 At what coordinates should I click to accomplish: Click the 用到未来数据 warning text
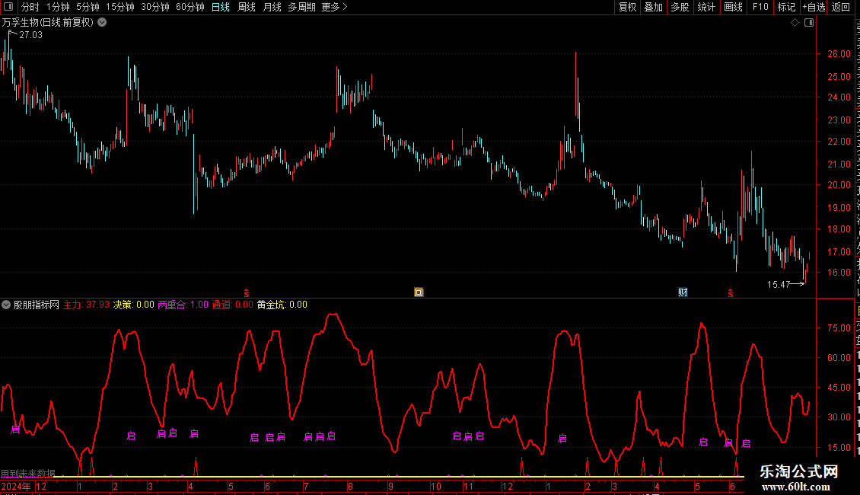28,473
